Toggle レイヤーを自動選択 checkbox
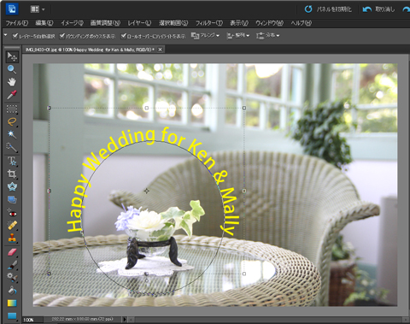410x324 pixels. click(x=15, y=36)
